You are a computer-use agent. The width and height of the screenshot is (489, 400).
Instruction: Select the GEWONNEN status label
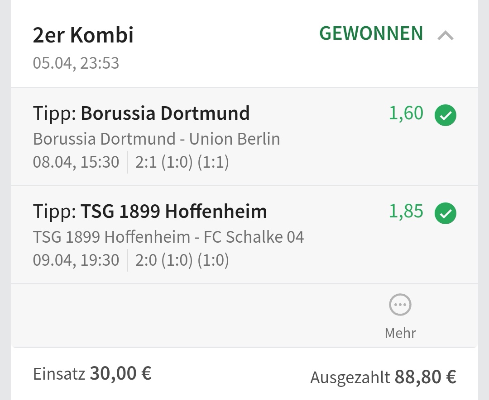tap(371, 34)
